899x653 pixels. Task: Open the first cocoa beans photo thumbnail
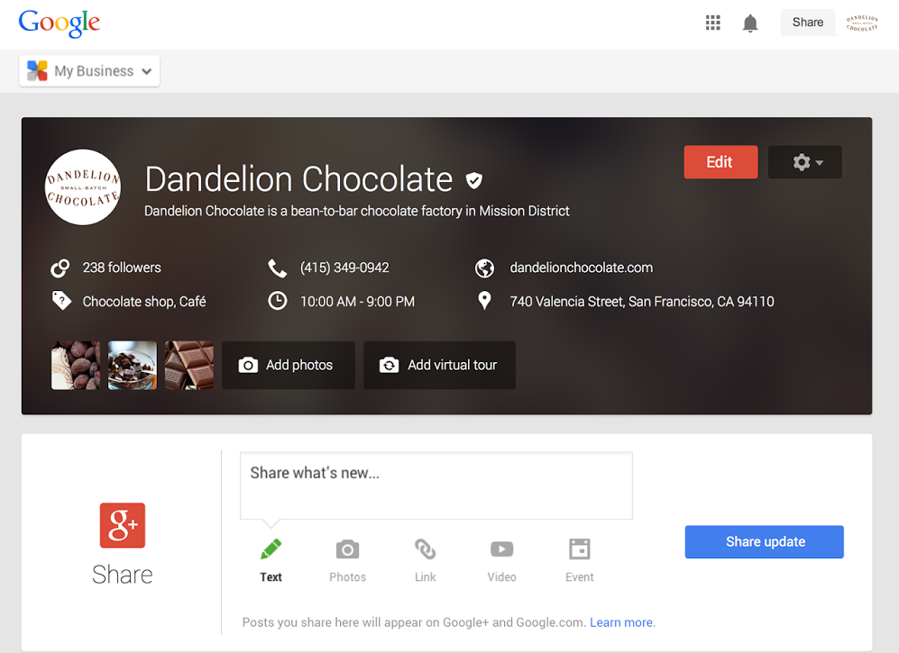click(76, 365)
